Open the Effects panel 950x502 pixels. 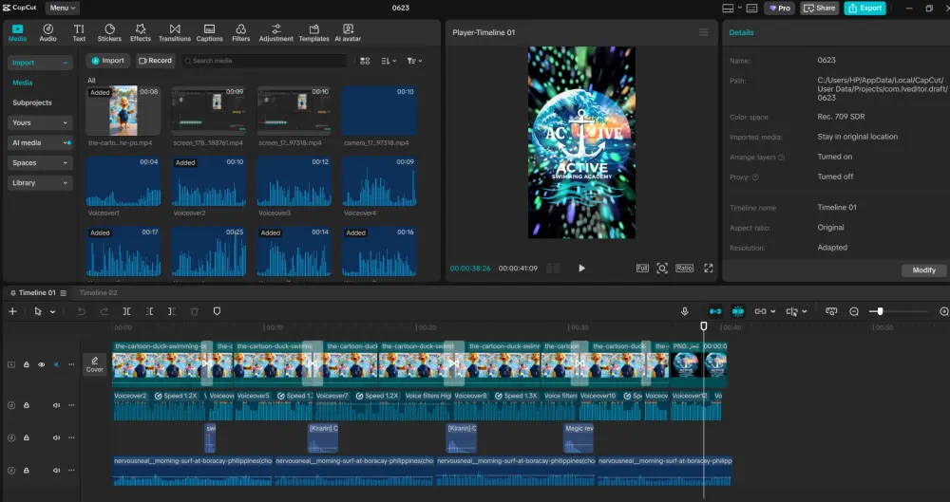tap(141, 32)
